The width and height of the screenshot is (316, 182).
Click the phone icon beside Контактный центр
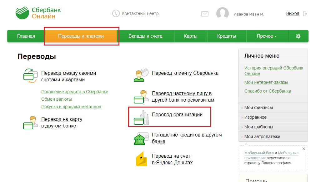(116, 14)
